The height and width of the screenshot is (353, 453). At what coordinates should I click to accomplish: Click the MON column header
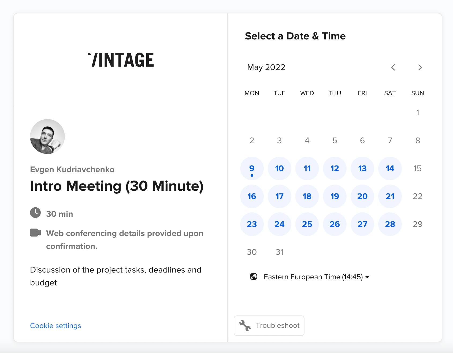click(x=252, y=93)
